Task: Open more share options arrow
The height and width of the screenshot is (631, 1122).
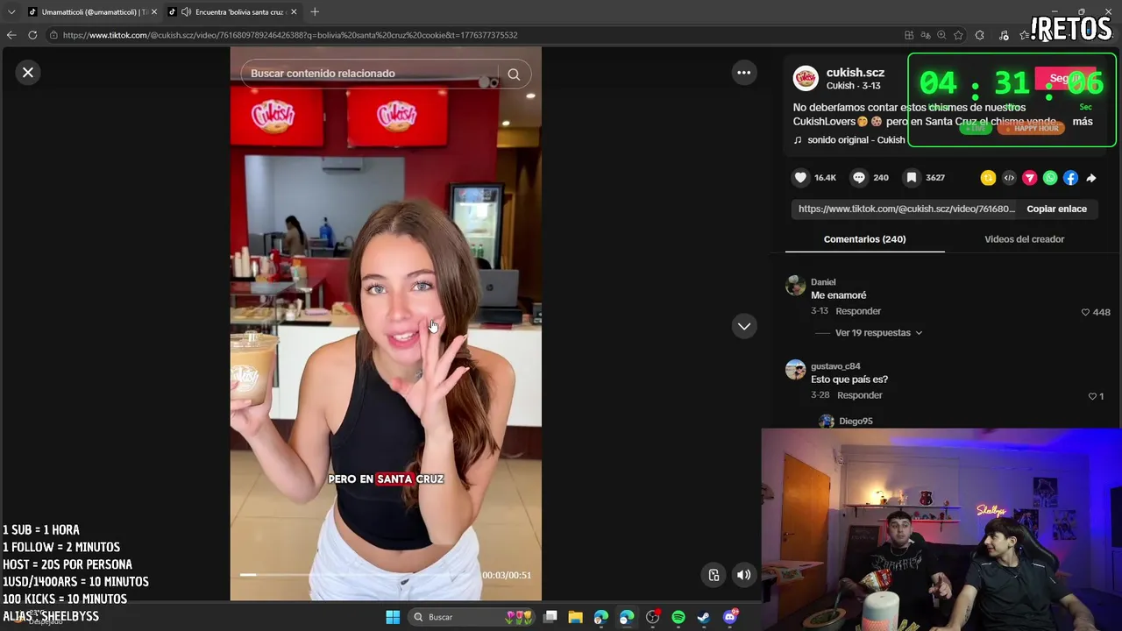Action: [1091, 178]
